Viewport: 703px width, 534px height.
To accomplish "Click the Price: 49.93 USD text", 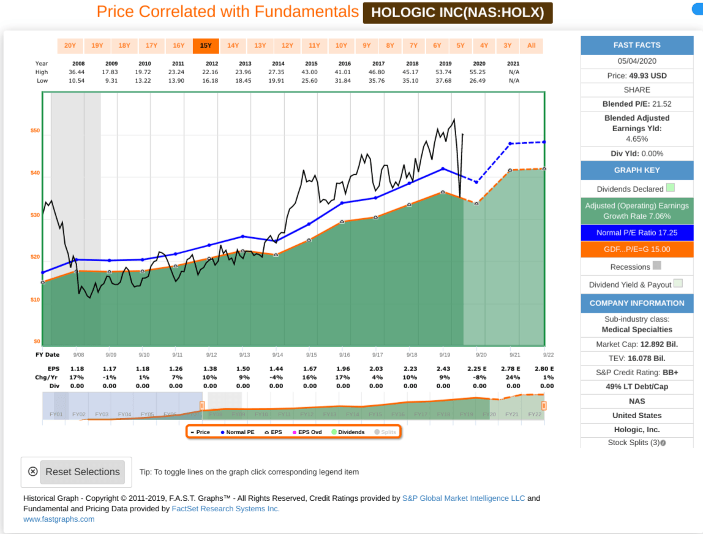I will click(637, 76).
